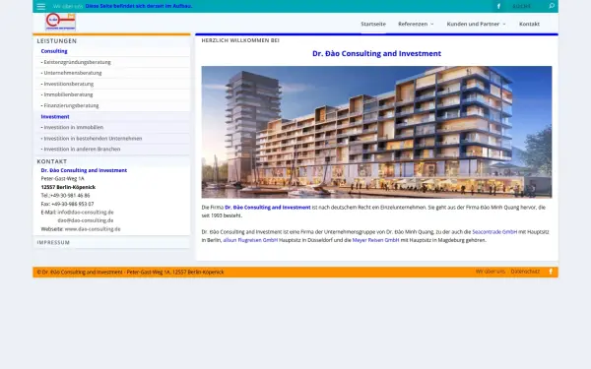Viewport: 591px width, 369px height.
Task: Click the fax number line
Action: click(x=67, y=204)
